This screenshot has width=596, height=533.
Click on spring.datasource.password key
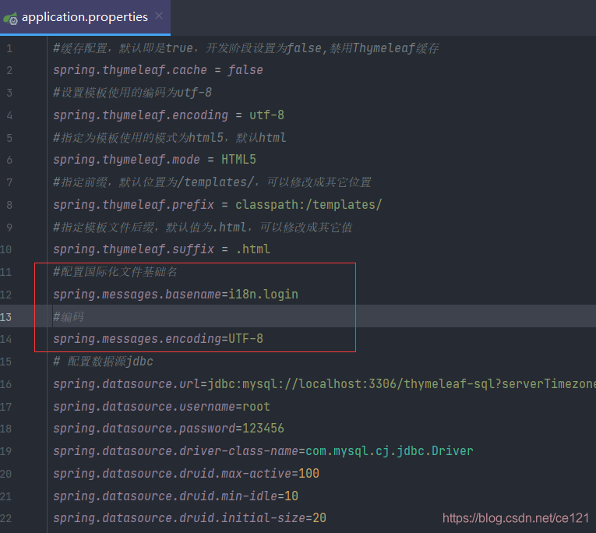pos(144,429)
